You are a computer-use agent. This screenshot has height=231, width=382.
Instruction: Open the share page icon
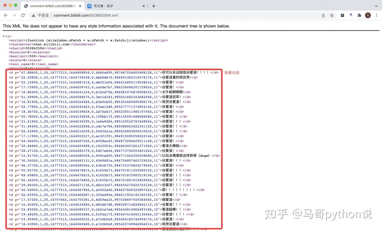click(323, 15)
